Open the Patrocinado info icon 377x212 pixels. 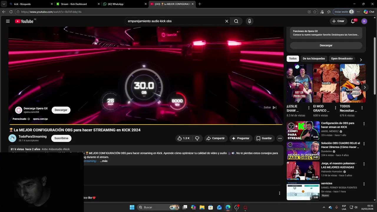[29, 119]
